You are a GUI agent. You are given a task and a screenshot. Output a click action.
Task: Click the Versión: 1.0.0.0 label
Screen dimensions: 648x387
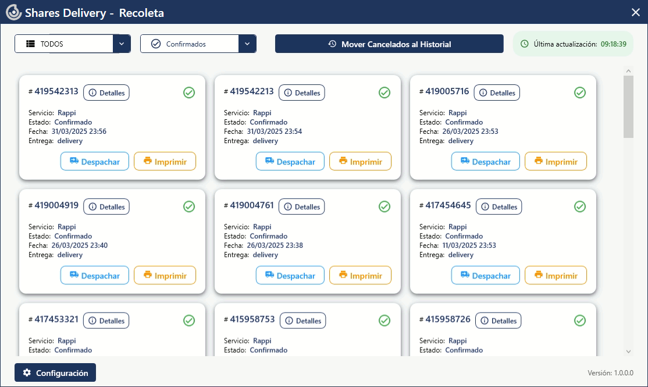coord(610,372)
